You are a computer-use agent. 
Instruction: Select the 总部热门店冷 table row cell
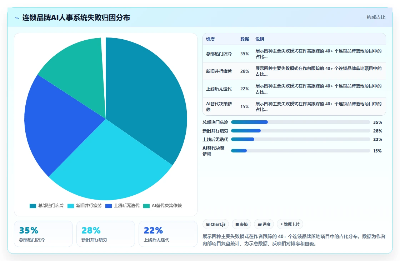219,54
